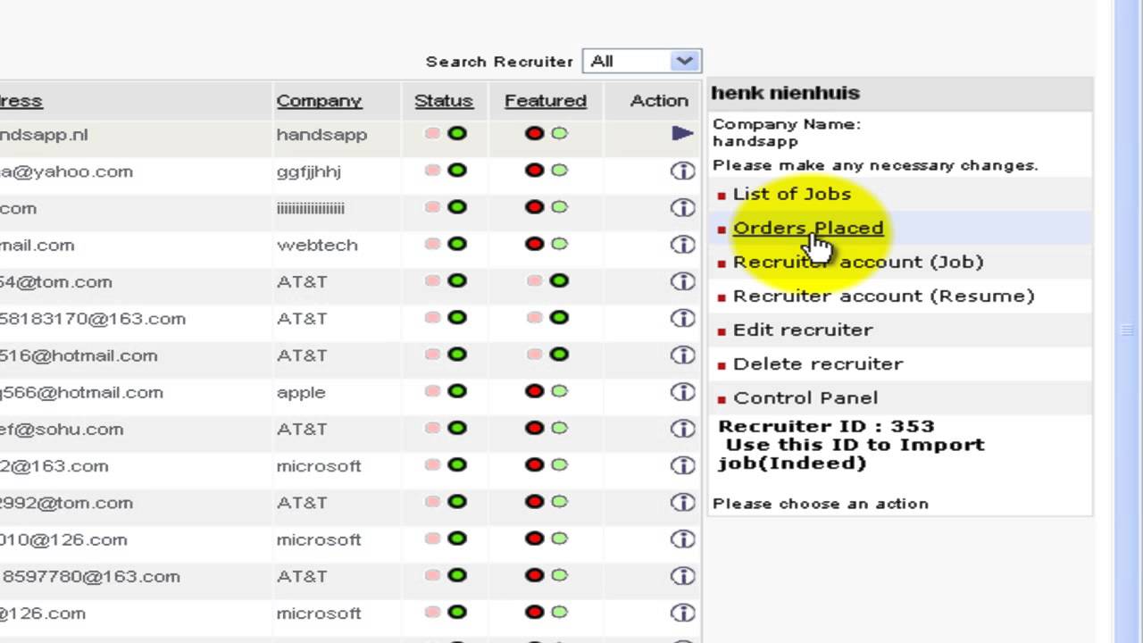Open the info icon for the apple company row
The width and height of the screenshot is (1143, 643).
click(682, 392)
